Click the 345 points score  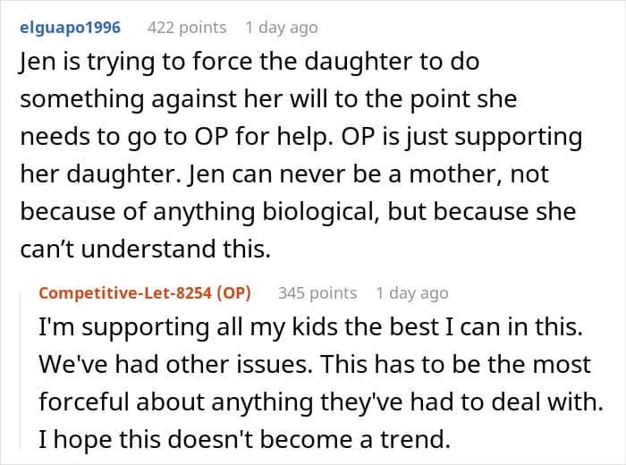tap(317, 293)
